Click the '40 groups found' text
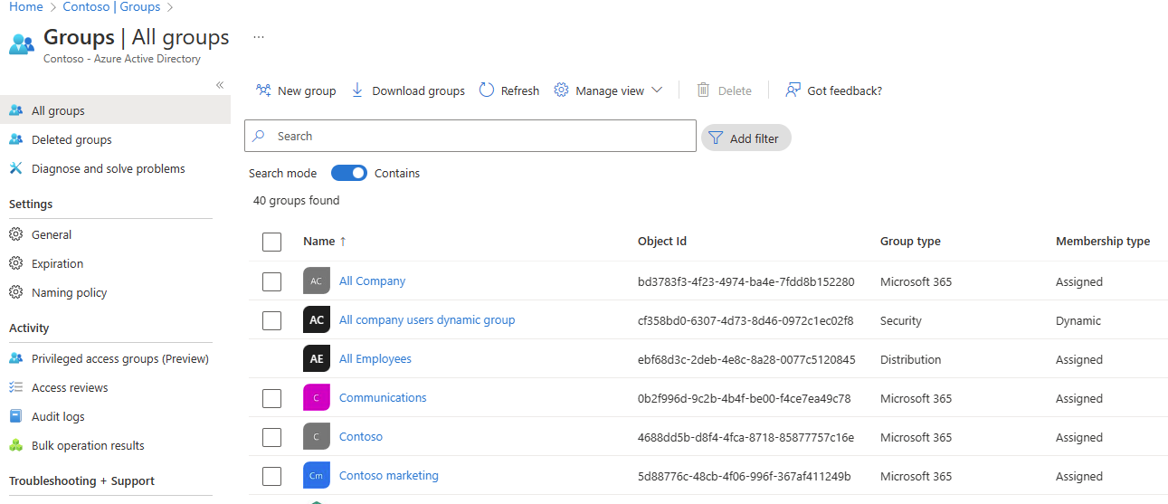Image resolution: width=1168 pixels, height=504 pixels. pyautogui.click(x=296, y=201)
